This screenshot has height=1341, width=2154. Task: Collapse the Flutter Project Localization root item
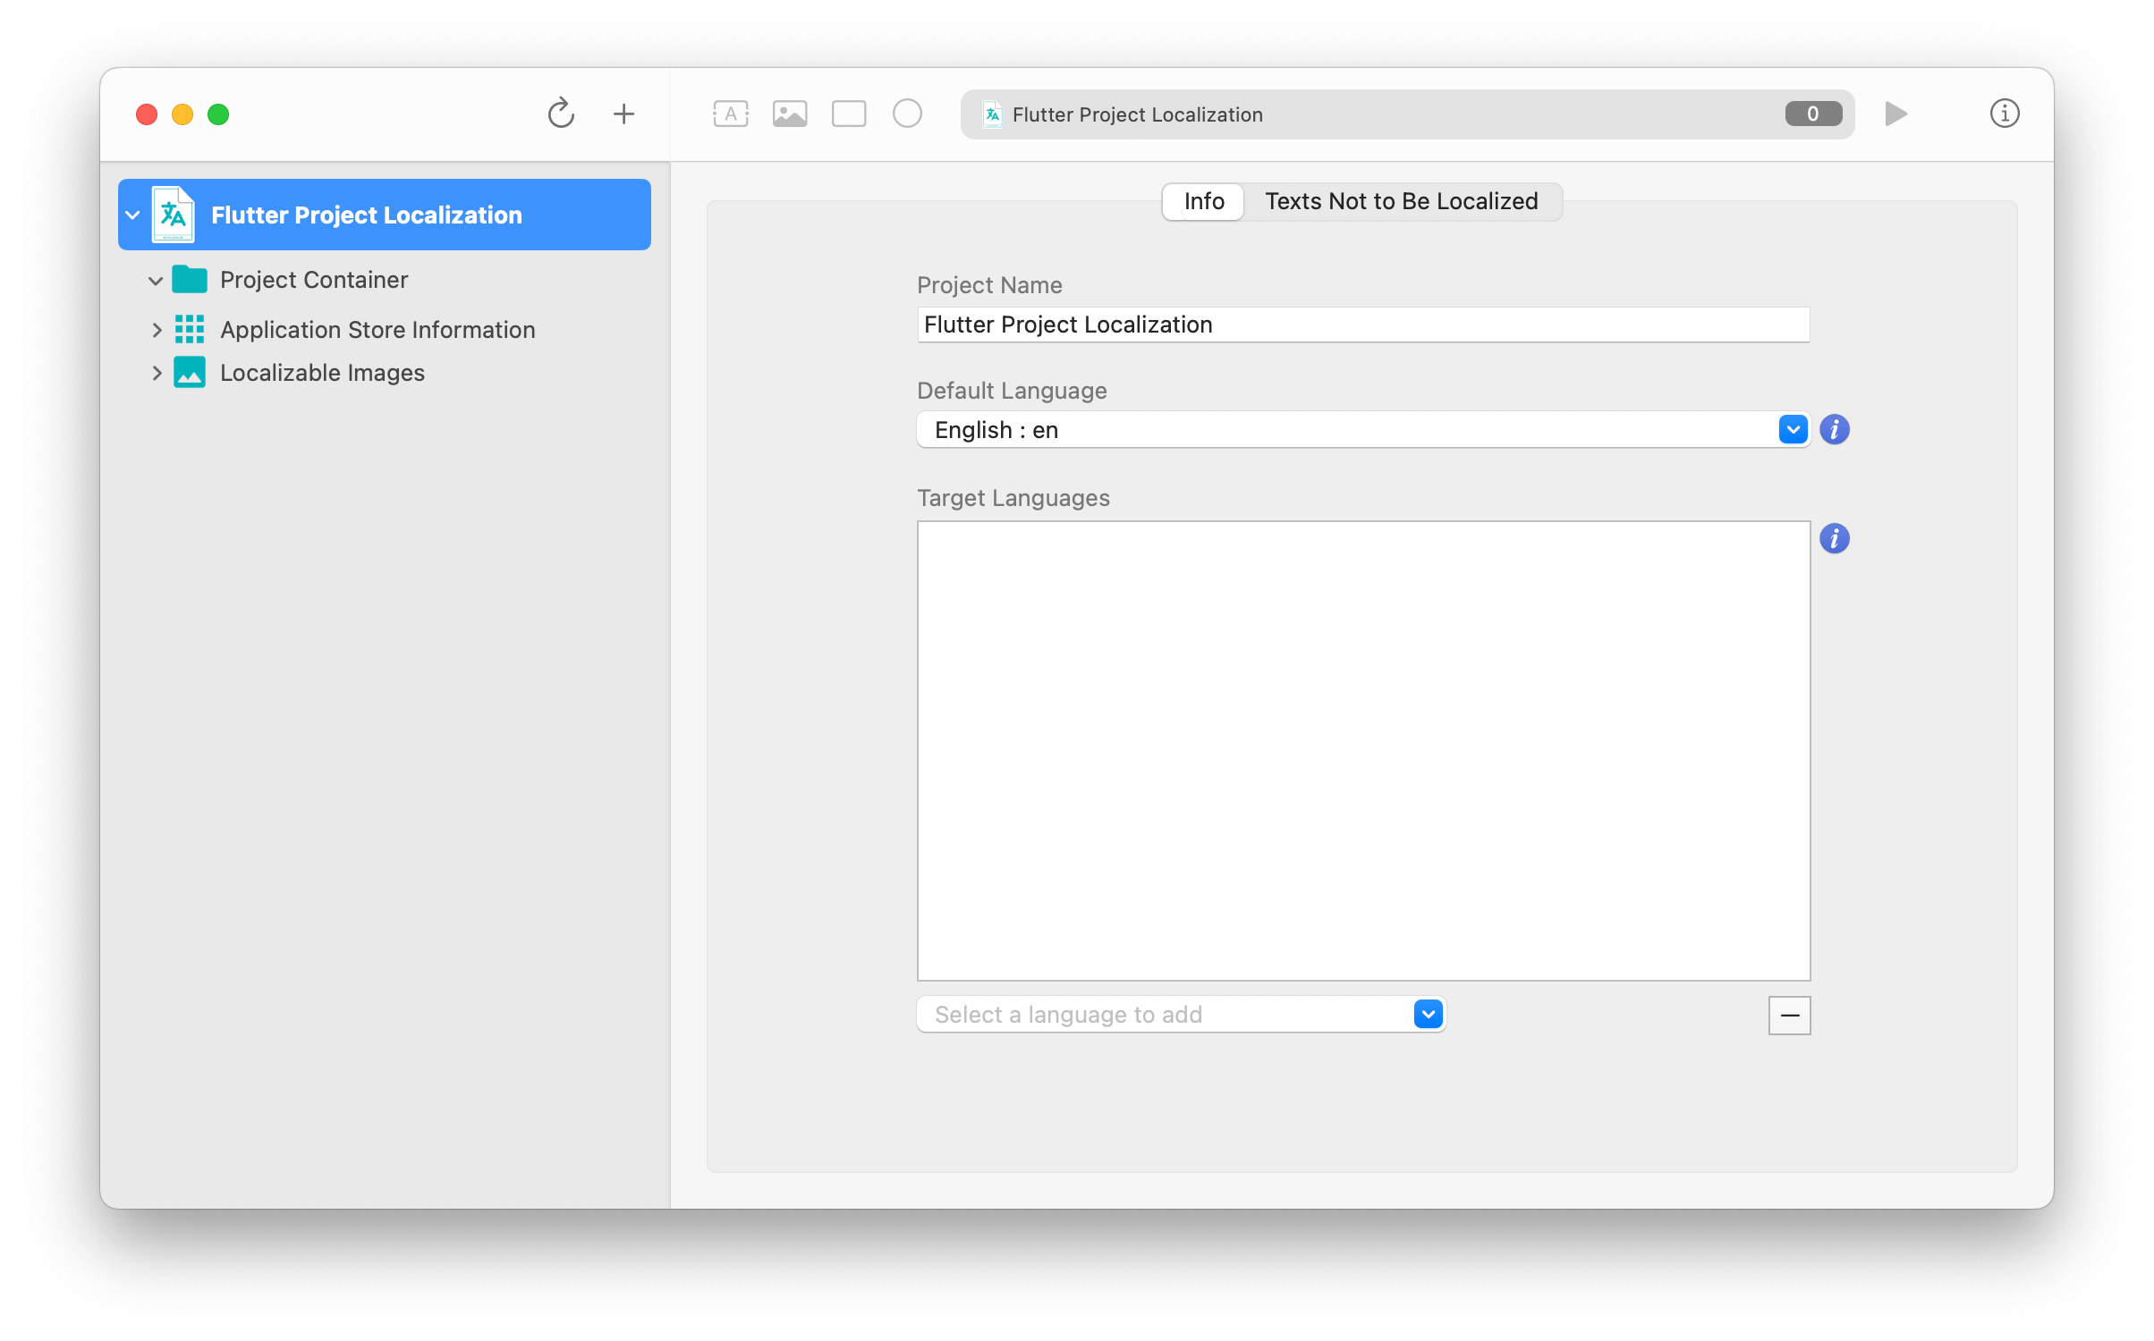pyautogui.click(x=133, y=215)
